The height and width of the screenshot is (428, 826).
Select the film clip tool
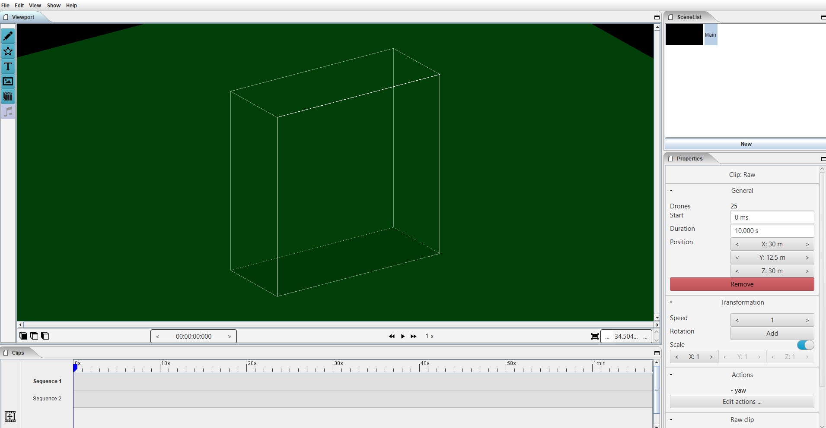pyautogui.click(x=8, y=97)
